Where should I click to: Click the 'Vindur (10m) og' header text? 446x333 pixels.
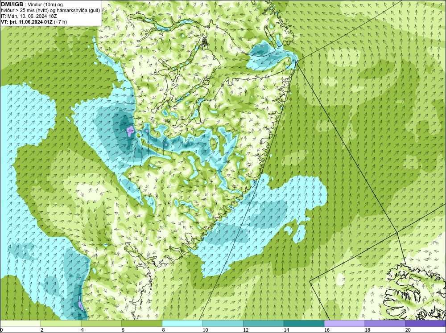(46, 5)
